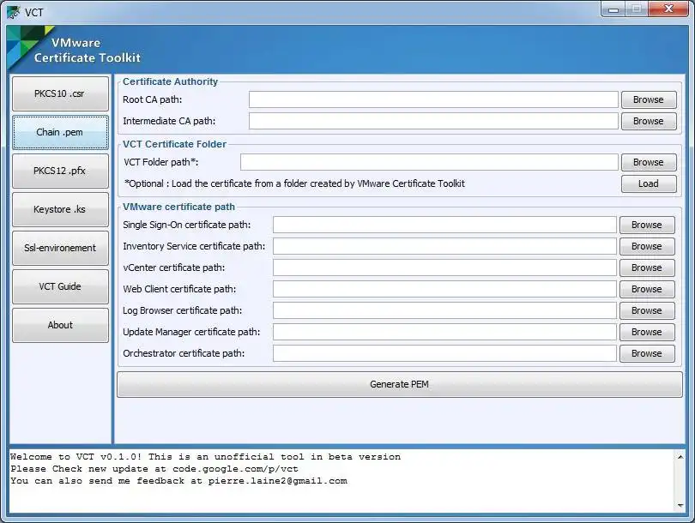The height and width of the screenshot is (523, 695).
Task: Focus Single Sign-On certificate path field
Action: pyautogui.click(x=444, y=225)
